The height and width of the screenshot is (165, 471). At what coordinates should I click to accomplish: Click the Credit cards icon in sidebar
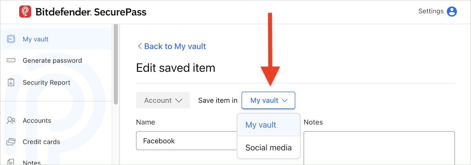coord(11,142)
